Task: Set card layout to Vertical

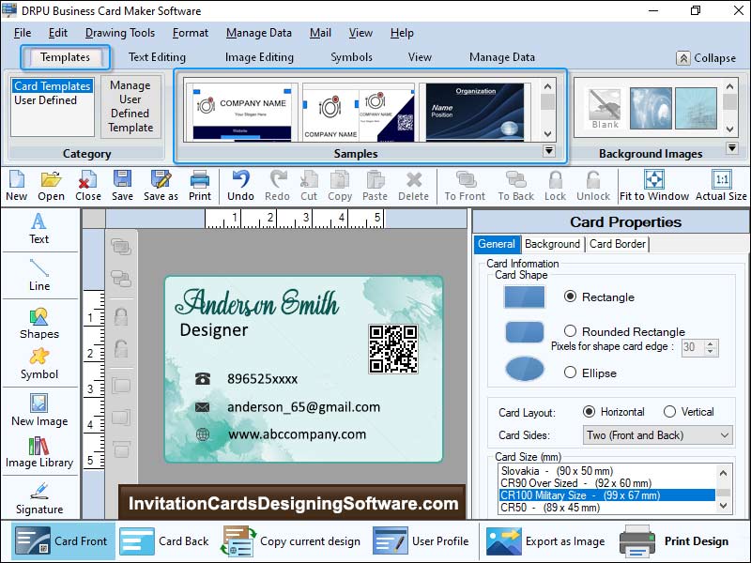Action: (669, 412)
